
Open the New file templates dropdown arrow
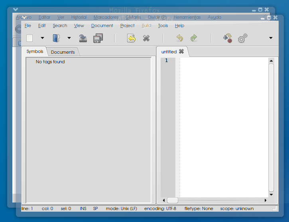pos(42,38)
